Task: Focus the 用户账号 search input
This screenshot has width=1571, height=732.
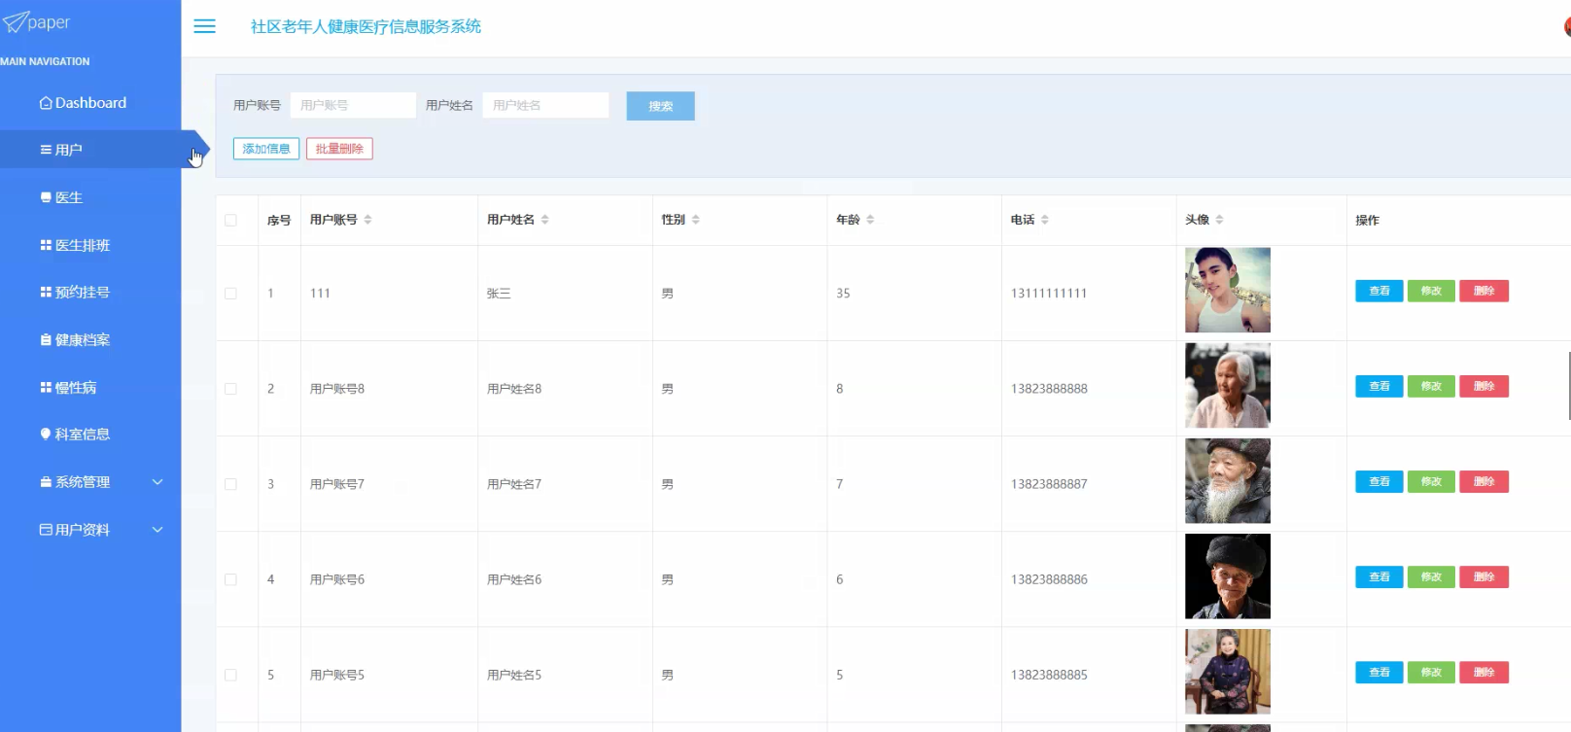Action: (353, 105)
